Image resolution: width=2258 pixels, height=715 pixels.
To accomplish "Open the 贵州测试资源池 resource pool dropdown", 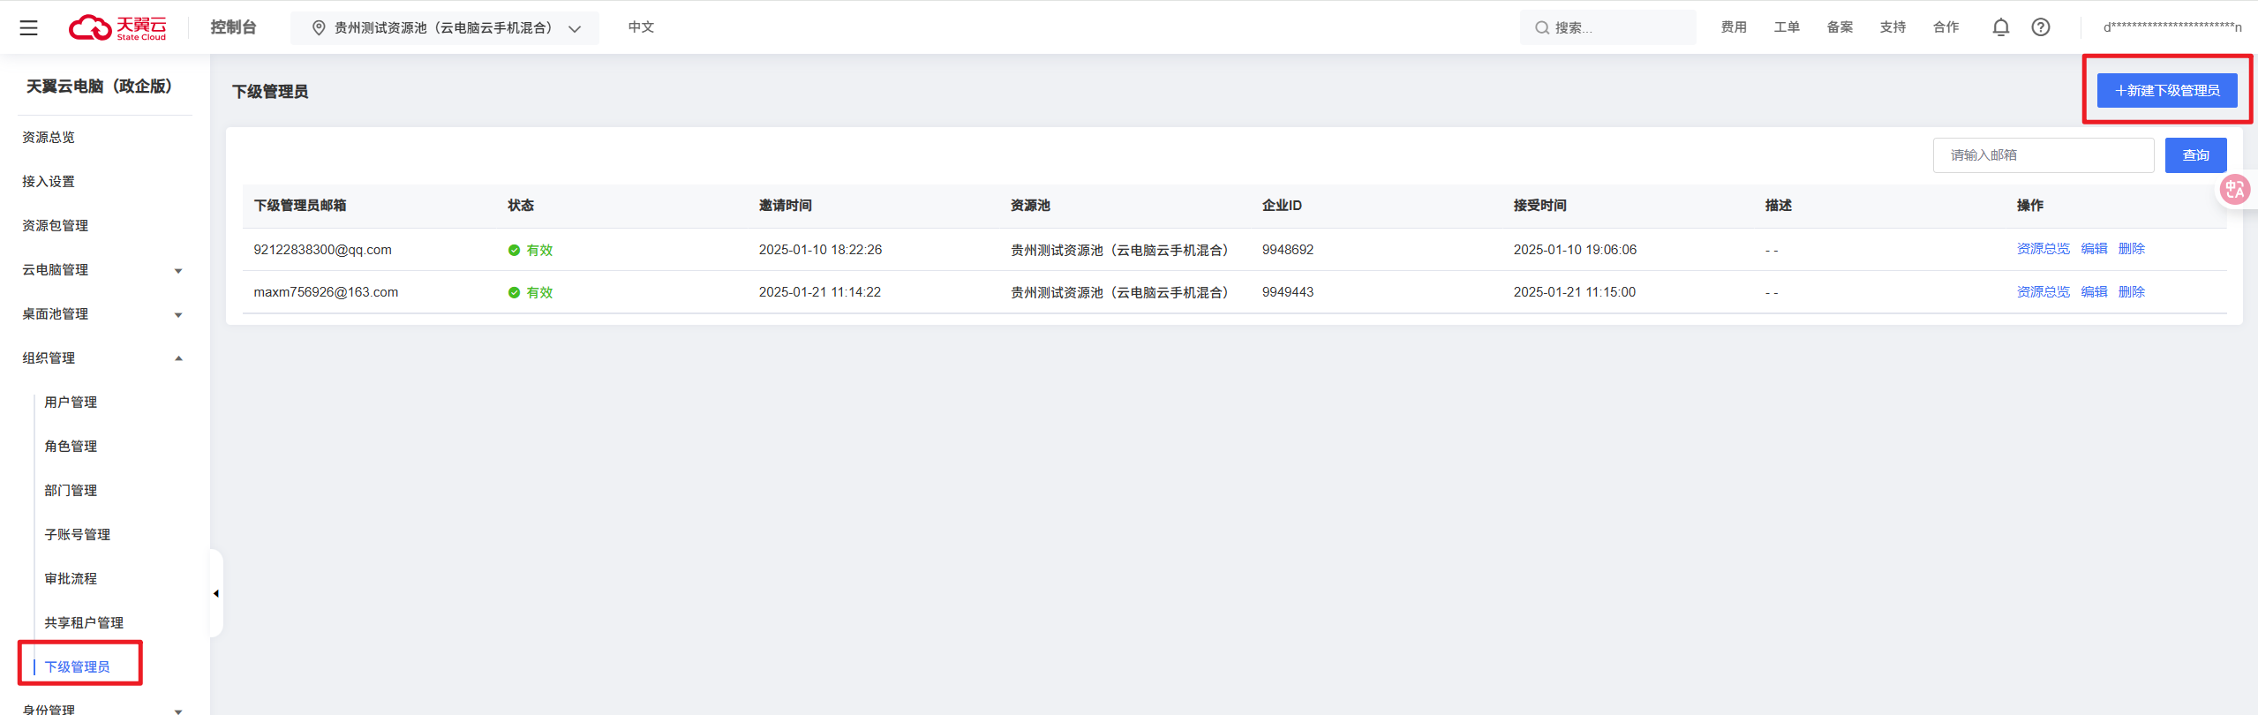I will tap(445, 27).
